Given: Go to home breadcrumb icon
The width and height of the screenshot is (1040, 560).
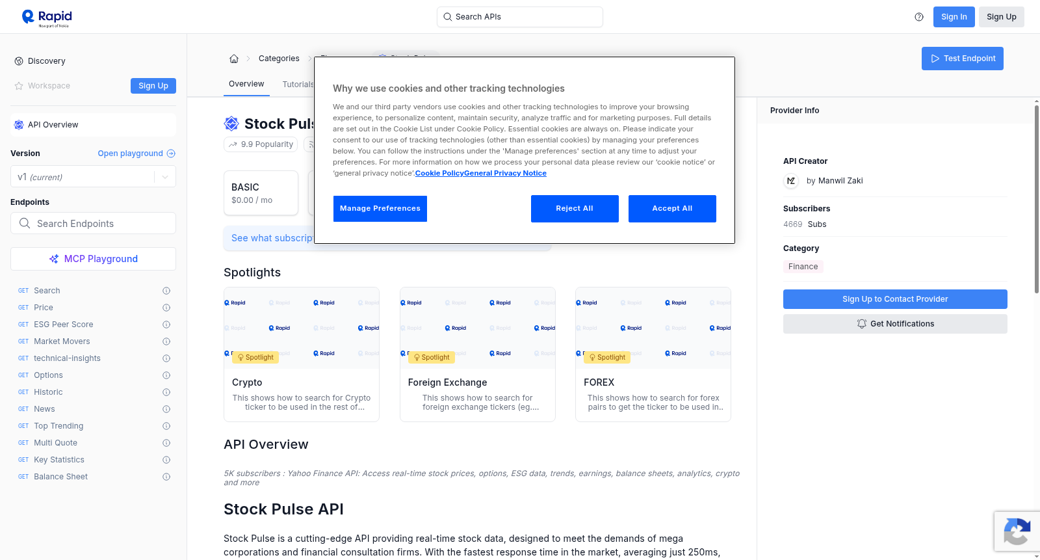Looking at the screenshot, I should [x=234, y=59].
